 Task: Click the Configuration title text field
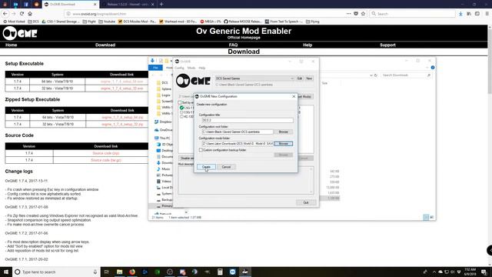click(248, 120)
